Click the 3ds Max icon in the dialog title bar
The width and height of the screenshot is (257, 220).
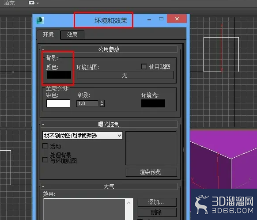(x=40, y=20)
